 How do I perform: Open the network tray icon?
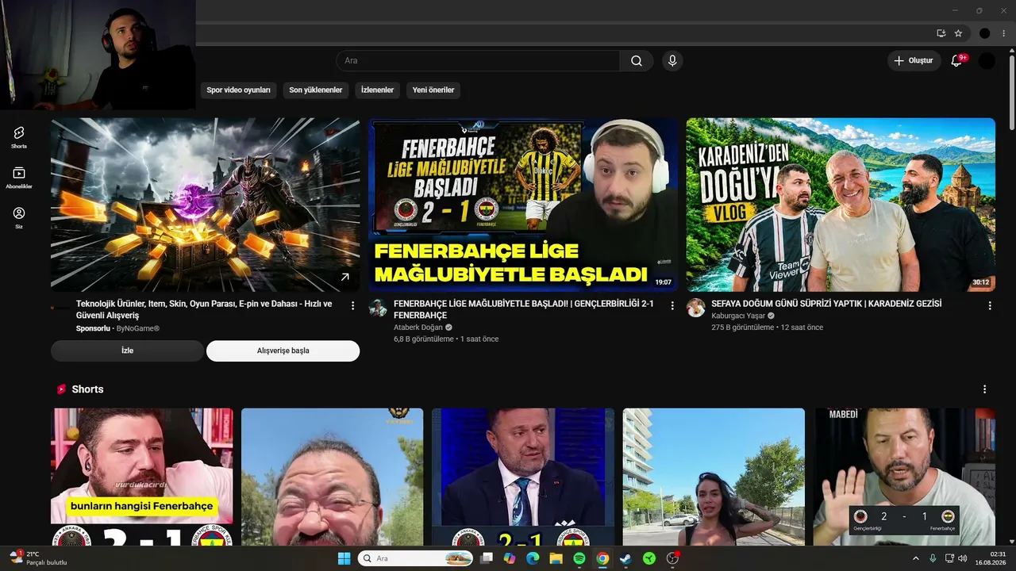(x=949, y=558)
